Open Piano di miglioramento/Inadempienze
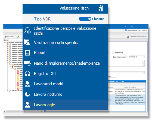Screen dimensions: 152x120 pyautogui.click(x=65, y=63)
